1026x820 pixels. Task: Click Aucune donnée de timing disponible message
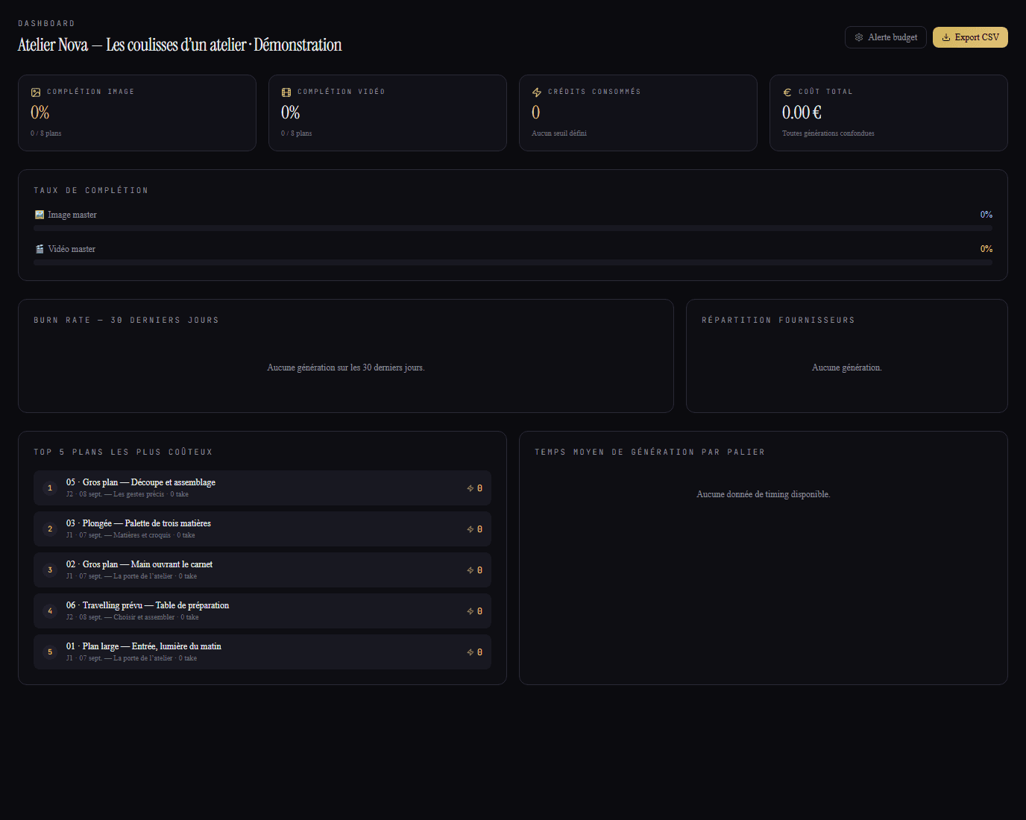coord(764,494)
